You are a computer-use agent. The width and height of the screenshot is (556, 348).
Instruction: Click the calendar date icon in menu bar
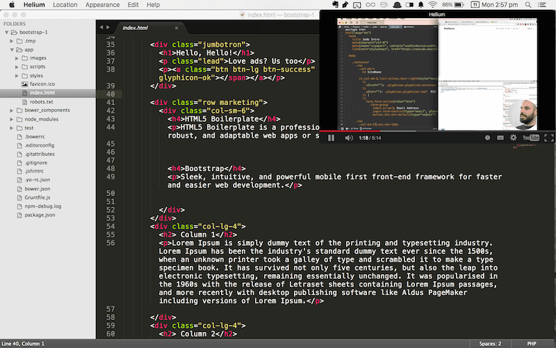pyautogui.click(x=475, y=5)
